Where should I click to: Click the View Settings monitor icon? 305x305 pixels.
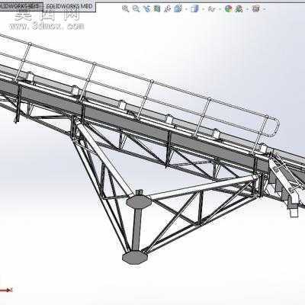(x=255, y=9)
